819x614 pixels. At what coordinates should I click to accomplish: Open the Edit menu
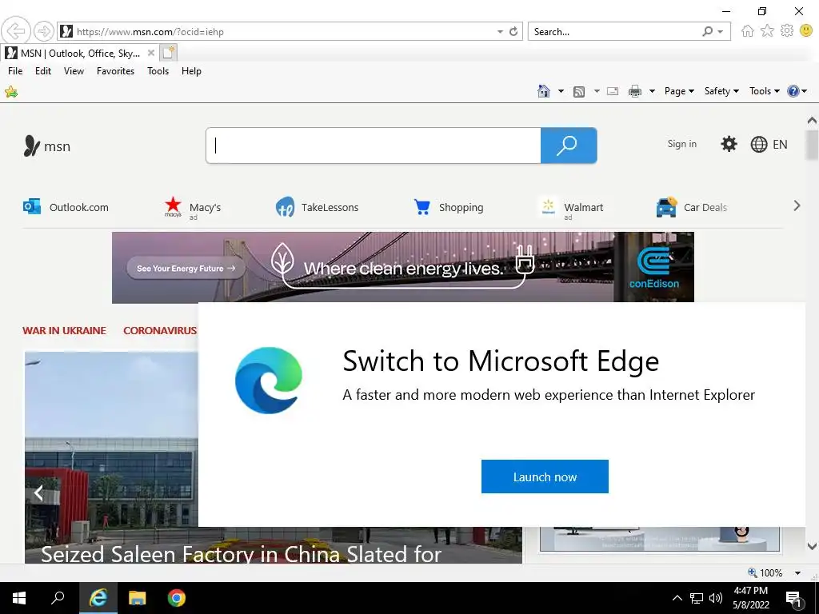pyautogui.click(x=43, y=71)
